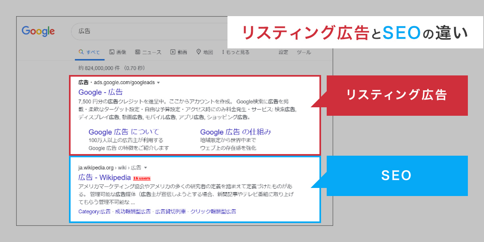Open the 画像 tab
This screenshot has height=242, width=484.
click(x=118, y=52)
